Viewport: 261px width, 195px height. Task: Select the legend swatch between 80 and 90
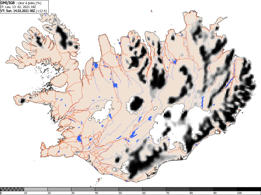point(201,189)
